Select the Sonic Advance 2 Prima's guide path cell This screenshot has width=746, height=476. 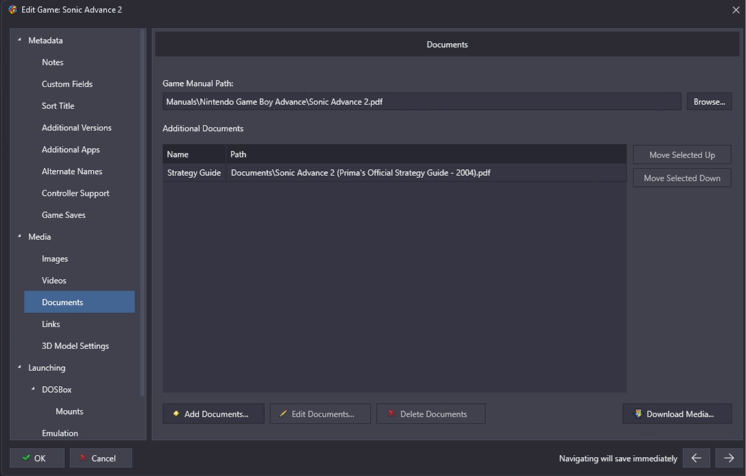tap(426, 173)
